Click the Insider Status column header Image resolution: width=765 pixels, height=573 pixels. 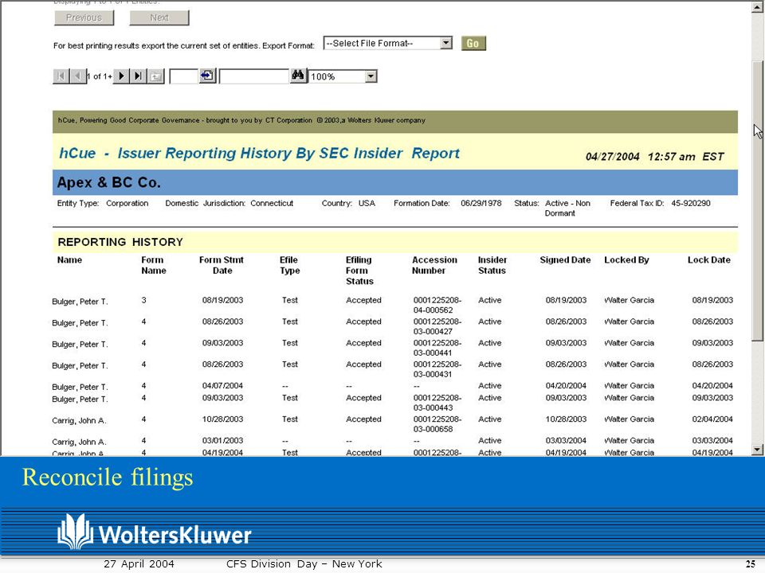[x=492, y=265]
